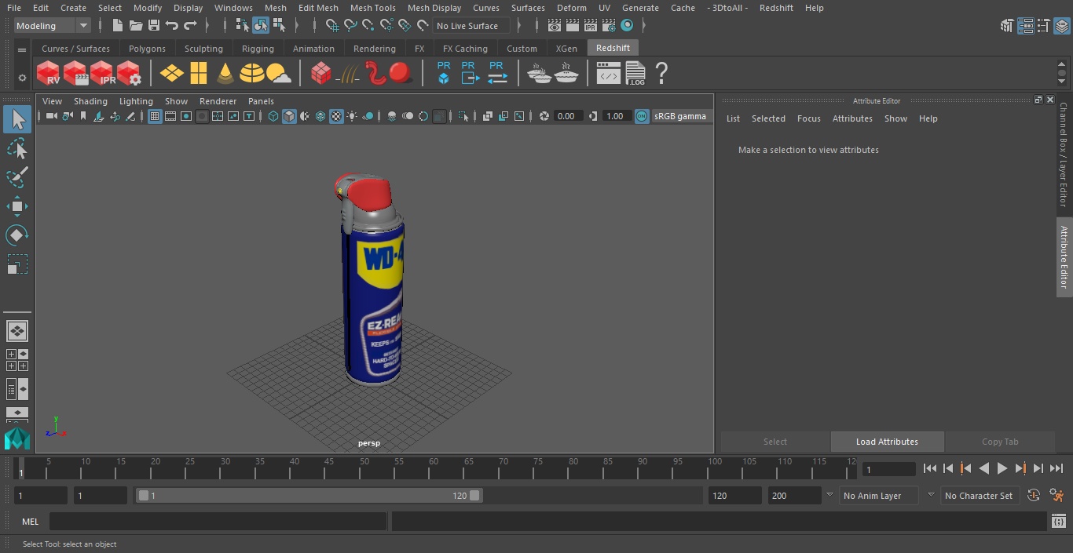Toggle the film gate display icon
This screenshot has width=1073, height=553.
click(x=170, y=116)
